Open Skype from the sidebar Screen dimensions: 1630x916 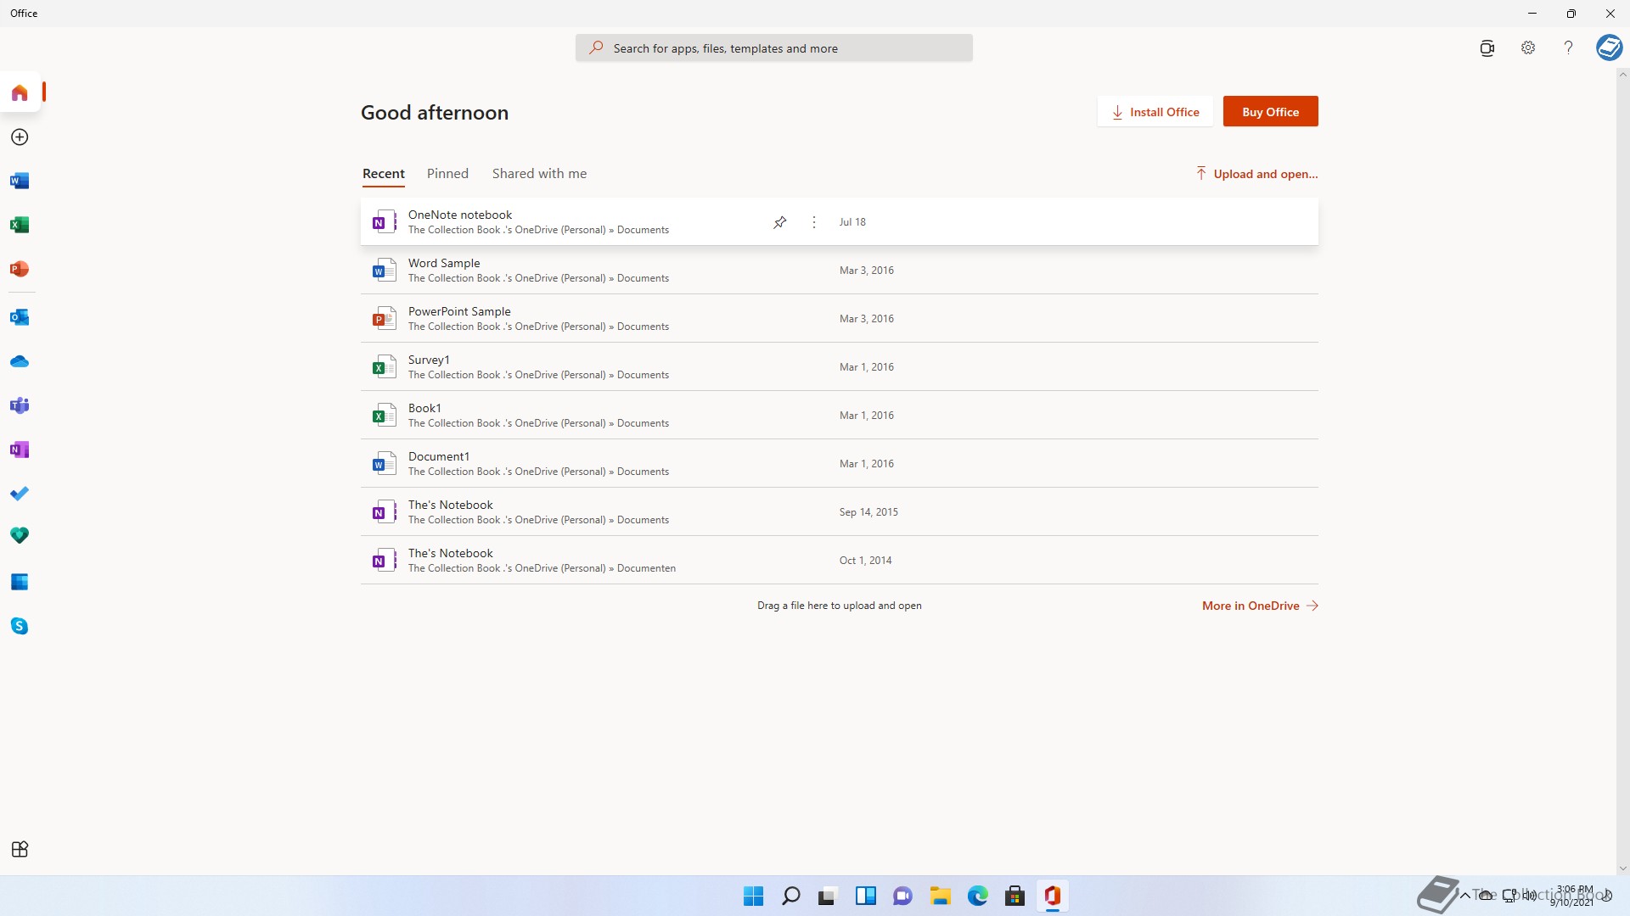pos(20,626)
